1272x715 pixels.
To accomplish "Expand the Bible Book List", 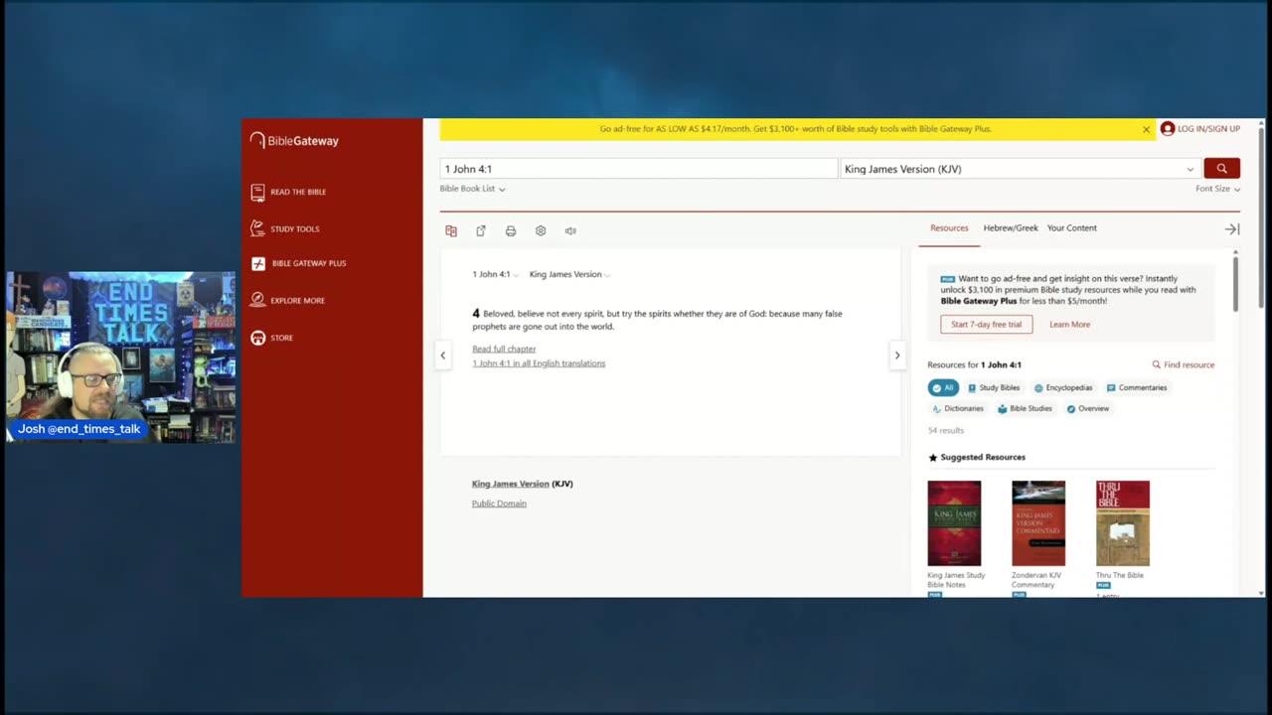I will pos(473,189).
